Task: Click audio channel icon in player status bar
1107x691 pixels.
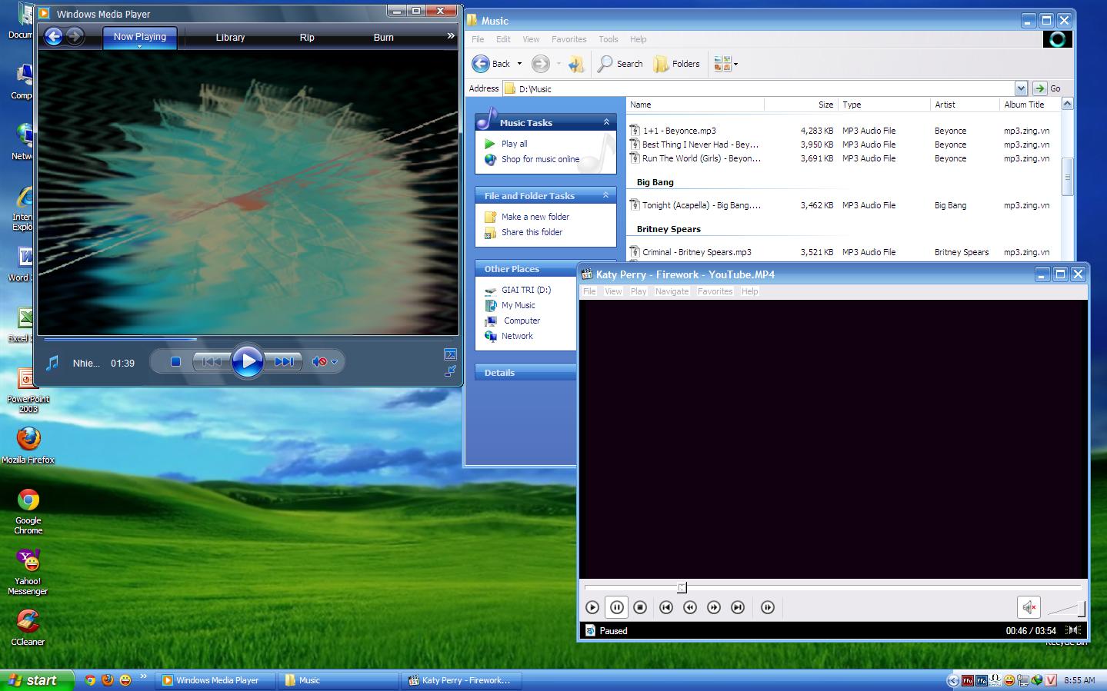Action: [x=1074, y=630]
